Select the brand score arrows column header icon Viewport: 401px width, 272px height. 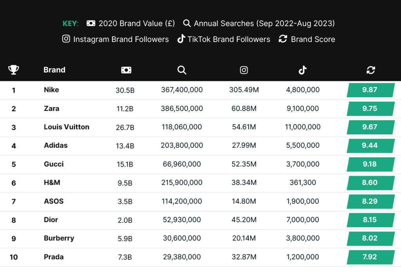pos(370,70)
